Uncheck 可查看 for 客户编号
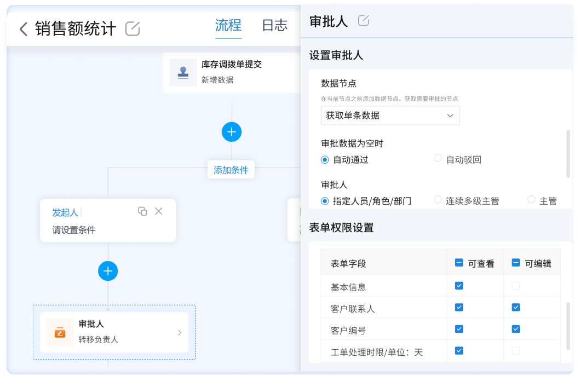580x376 pixels. point(459,329)
